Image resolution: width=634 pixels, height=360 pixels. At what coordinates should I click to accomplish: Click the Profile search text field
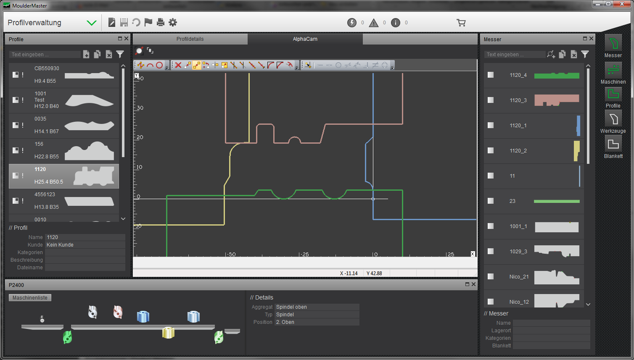pyautogui.click(x=45, y=55)
